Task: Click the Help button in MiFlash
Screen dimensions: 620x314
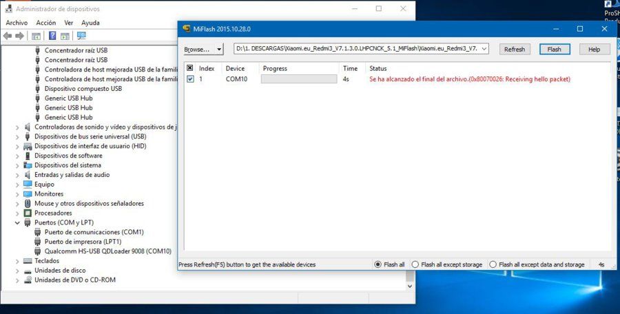Action: pyautogui.click(x=594, y=50)
